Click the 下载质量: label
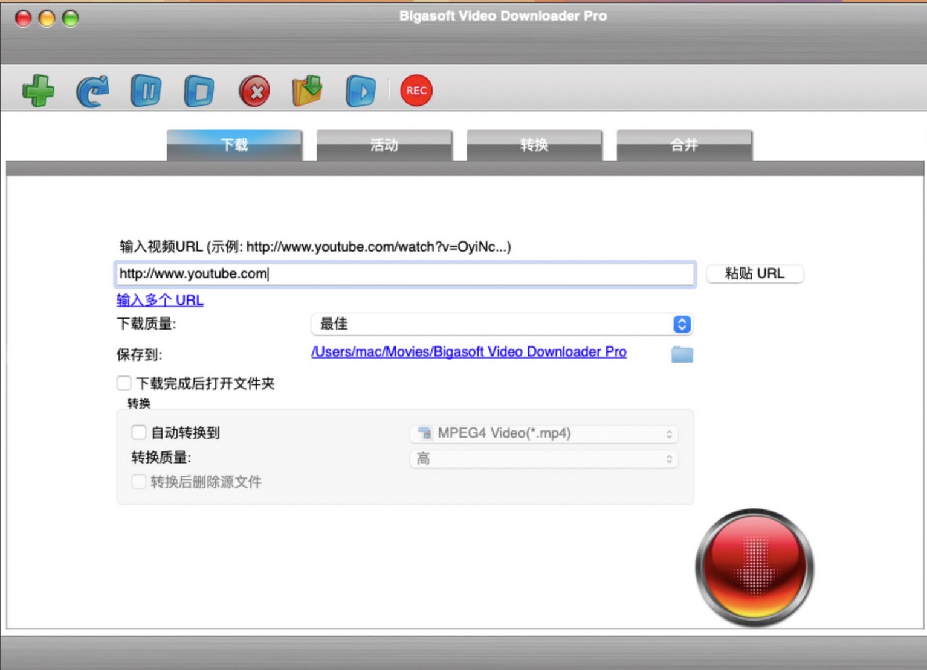 coord(146,324)
